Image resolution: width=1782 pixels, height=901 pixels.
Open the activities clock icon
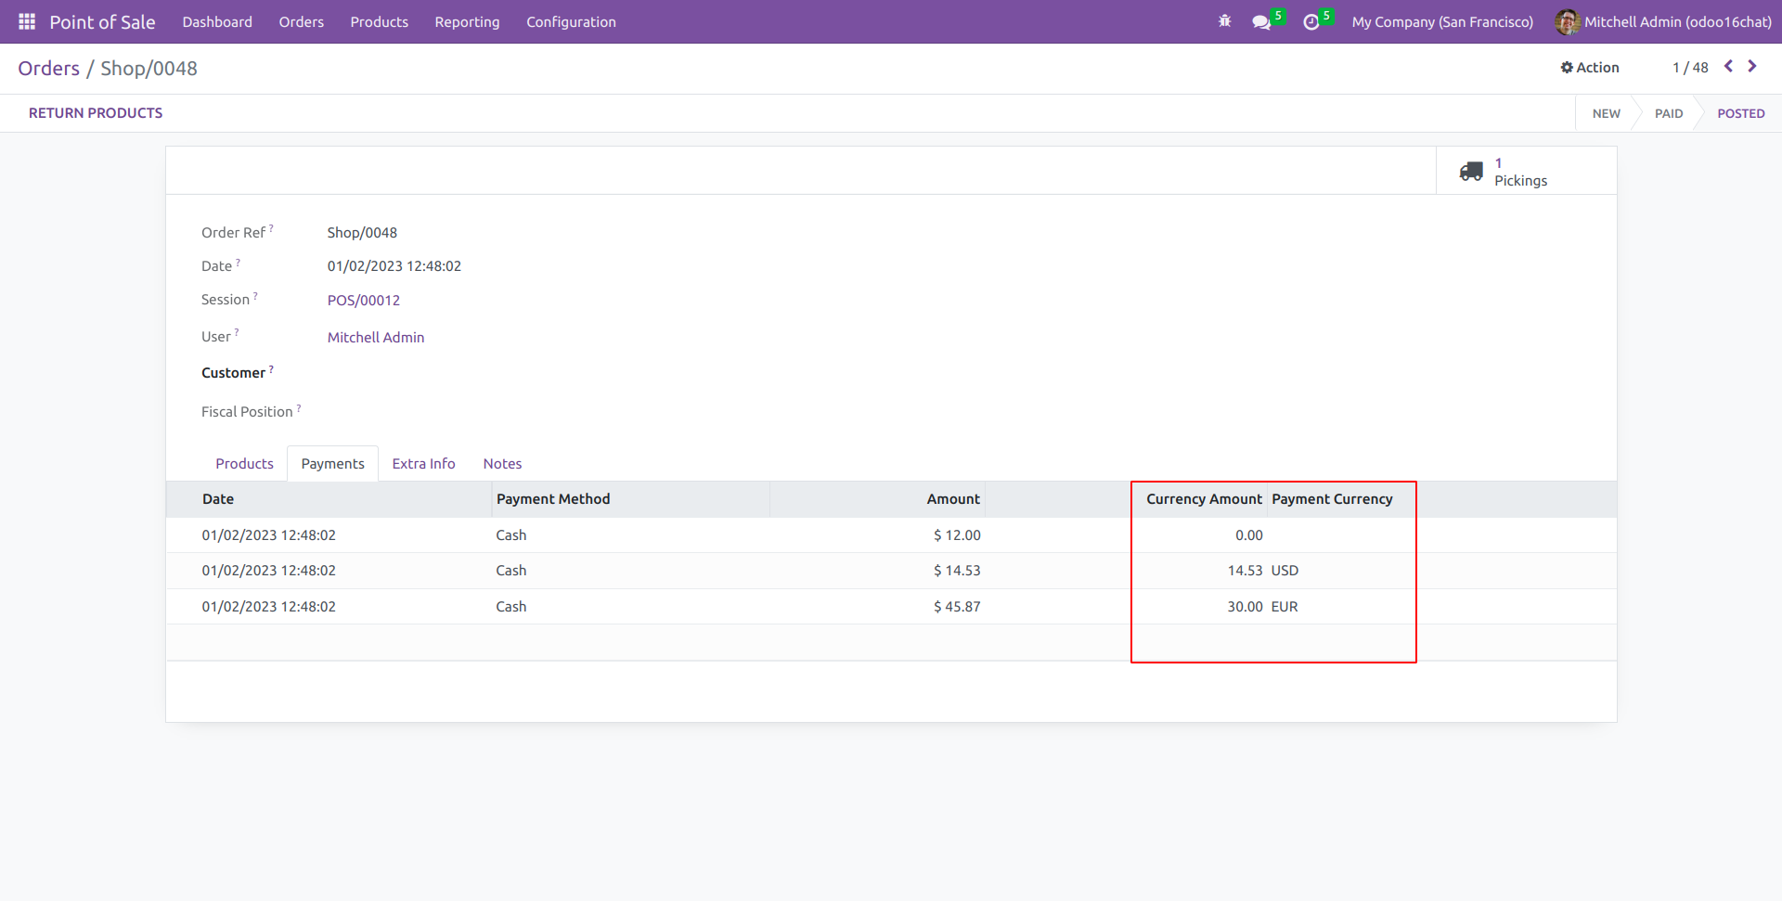pos(1311,22)
